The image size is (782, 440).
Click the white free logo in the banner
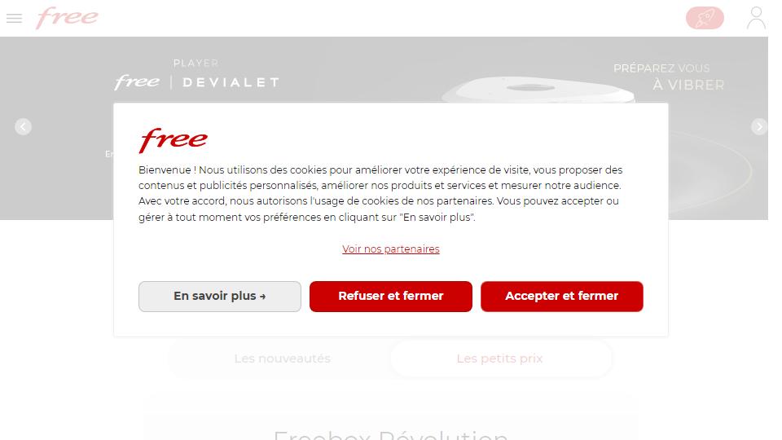pos(137,81)
